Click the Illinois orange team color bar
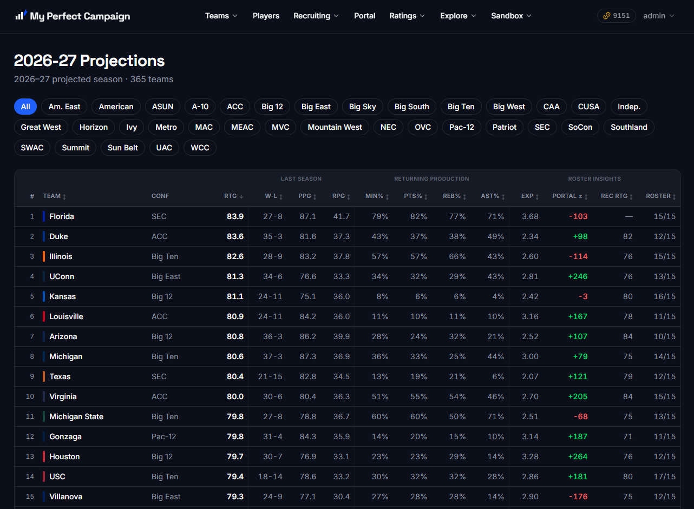This screenshot has height=509, width=694. coord(44,256)
